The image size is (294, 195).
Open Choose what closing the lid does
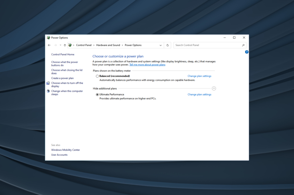click(67, 72)
